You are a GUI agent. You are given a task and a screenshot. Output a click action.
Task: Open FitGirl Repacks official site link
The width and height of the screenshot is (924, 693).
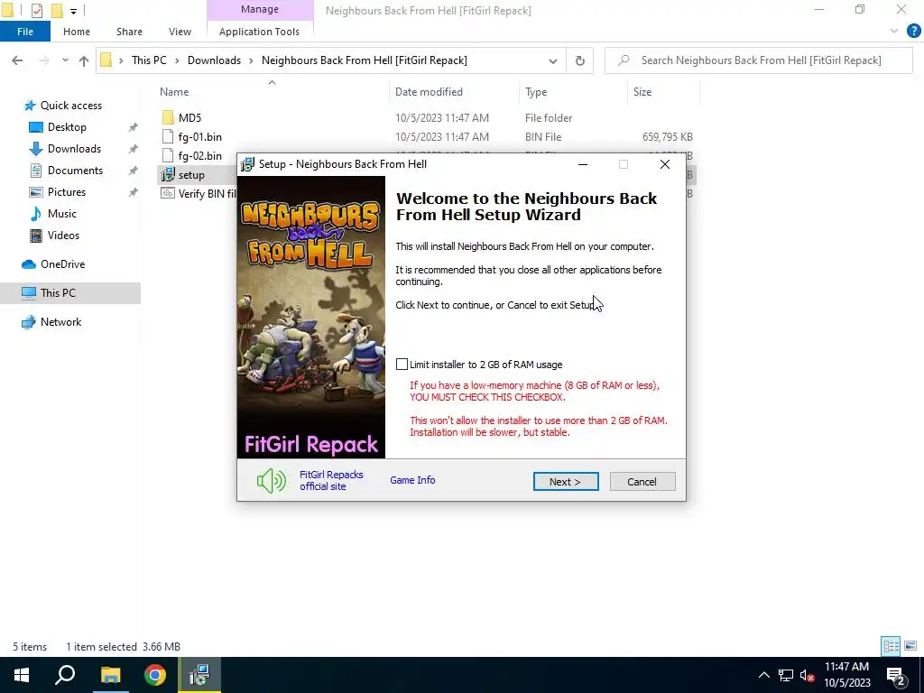click(x=331, y=480)
